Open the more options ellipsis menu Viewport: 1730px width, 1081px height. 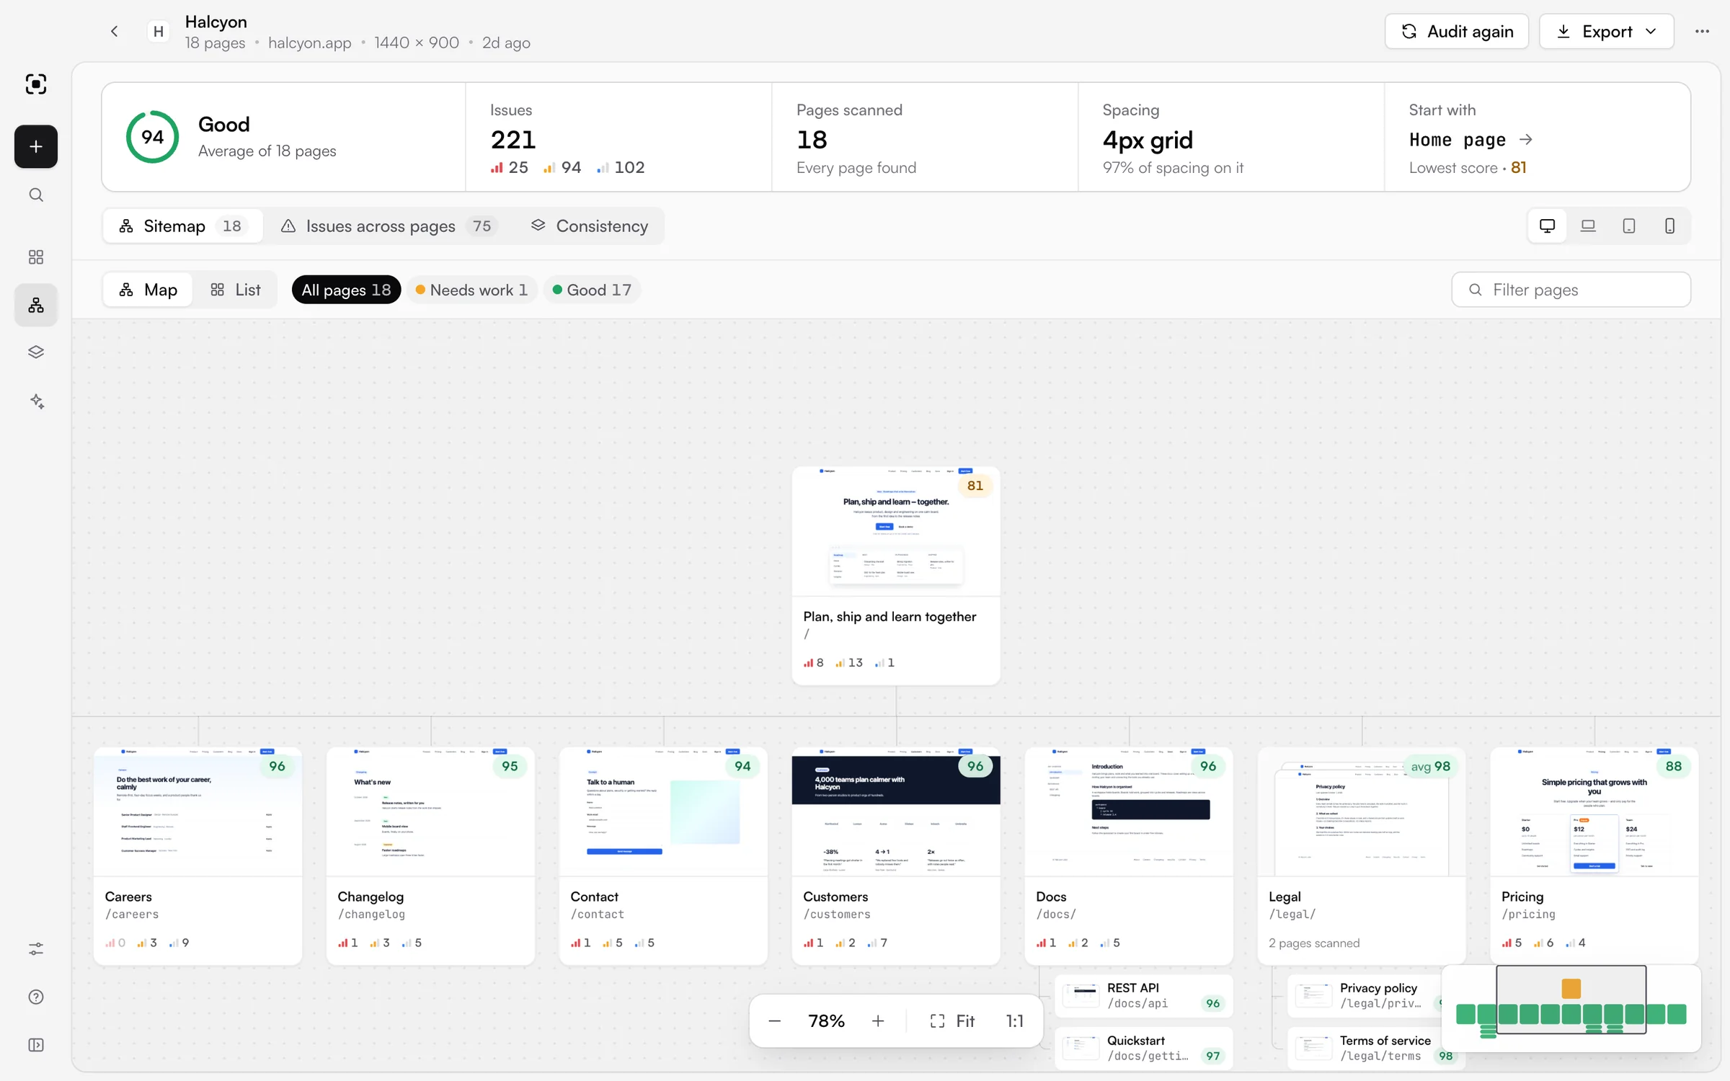point(1702,31)
